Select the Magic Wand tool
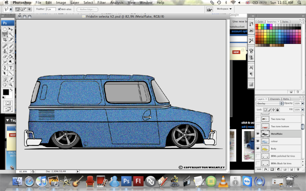The height and width of the screenshot is (191, 306). click(11, 34)
